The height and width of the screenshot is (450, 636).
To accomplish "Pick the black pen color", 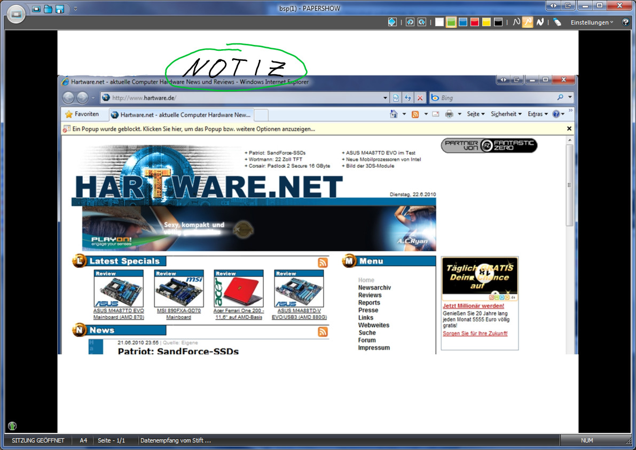I will 498,22.
